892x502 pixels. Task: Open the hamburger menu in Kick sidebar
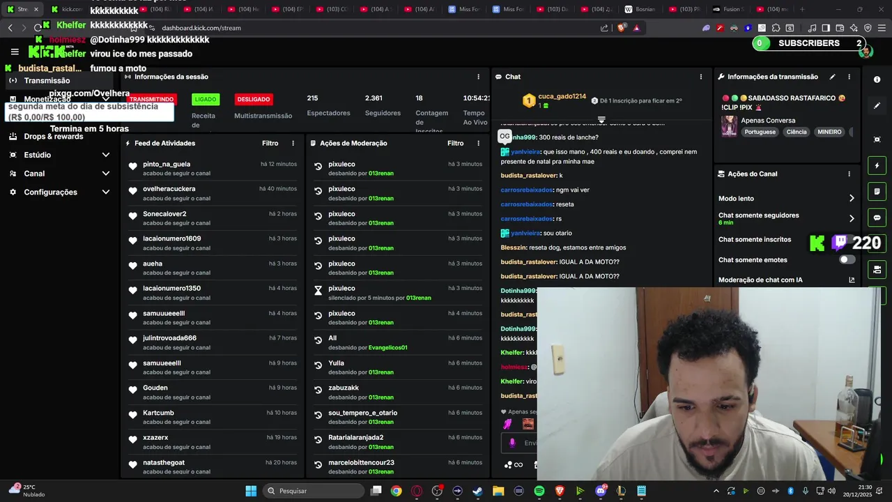tap(15, 52)
